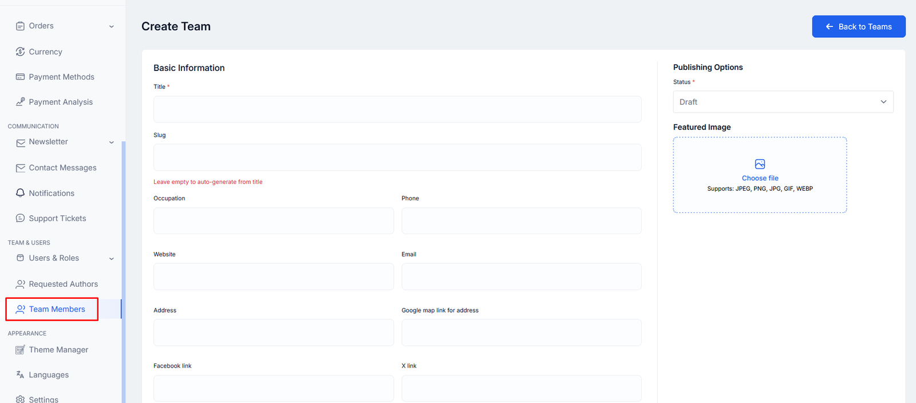Click the Back to Teams button
The width and height of the screenshot is (916, 403).
859,26
